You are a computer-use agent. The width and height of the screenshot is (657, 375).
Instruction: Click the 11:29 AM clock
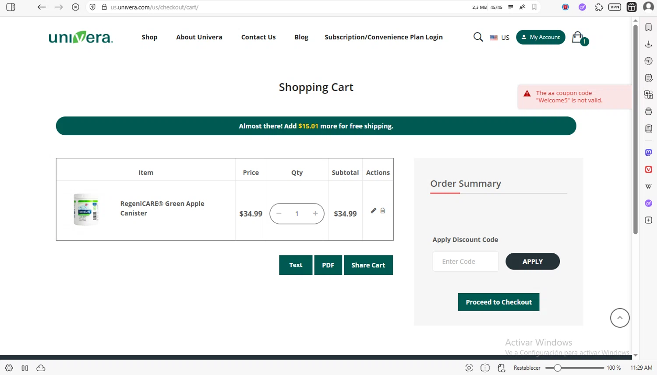[641, 368]
